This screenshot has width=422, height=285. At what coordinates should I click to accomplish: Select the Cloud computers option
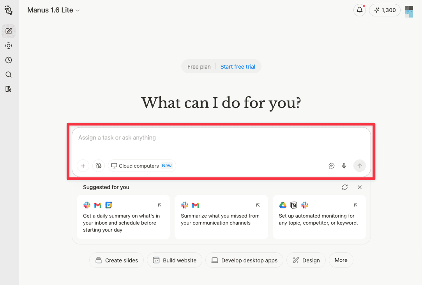[x=142, y=166]
